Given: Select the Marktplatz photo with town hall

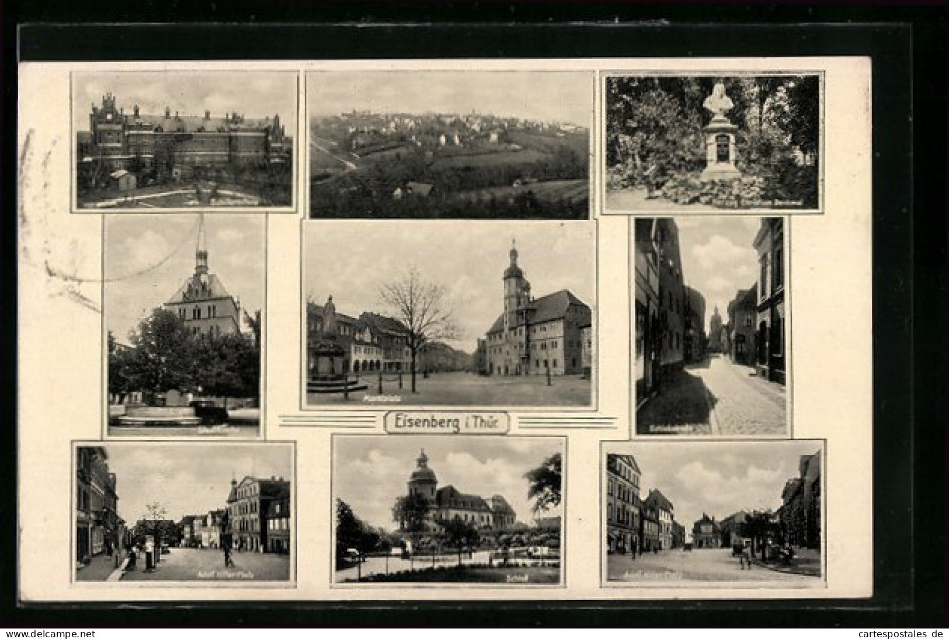Looking at the screenshot, I should click(x=449, y=315).
